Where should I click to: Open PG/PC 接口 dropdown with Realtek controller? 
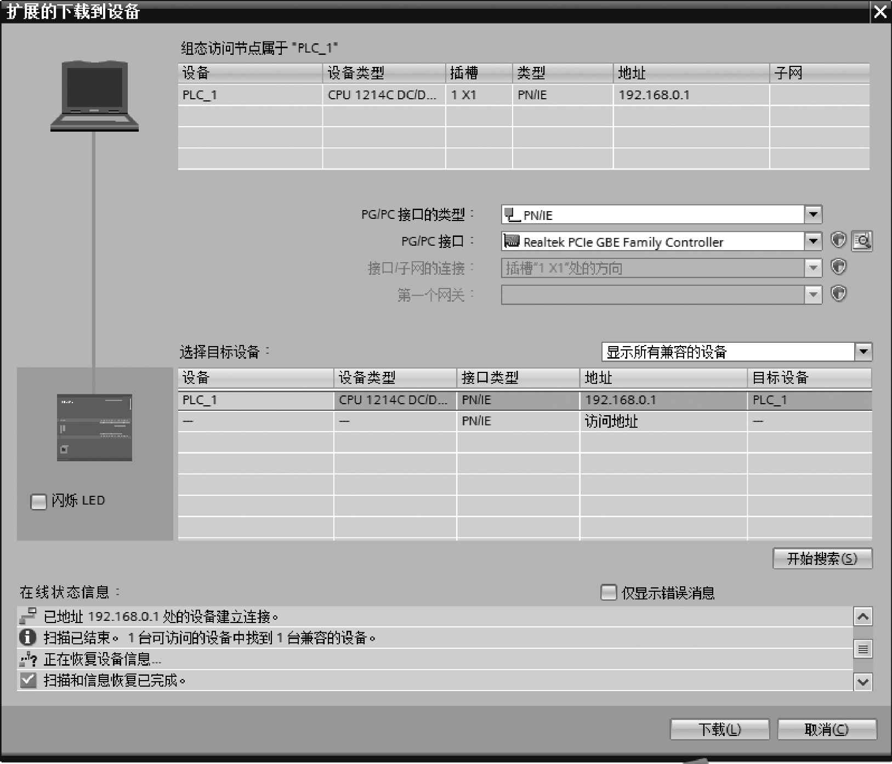point(813,241)
